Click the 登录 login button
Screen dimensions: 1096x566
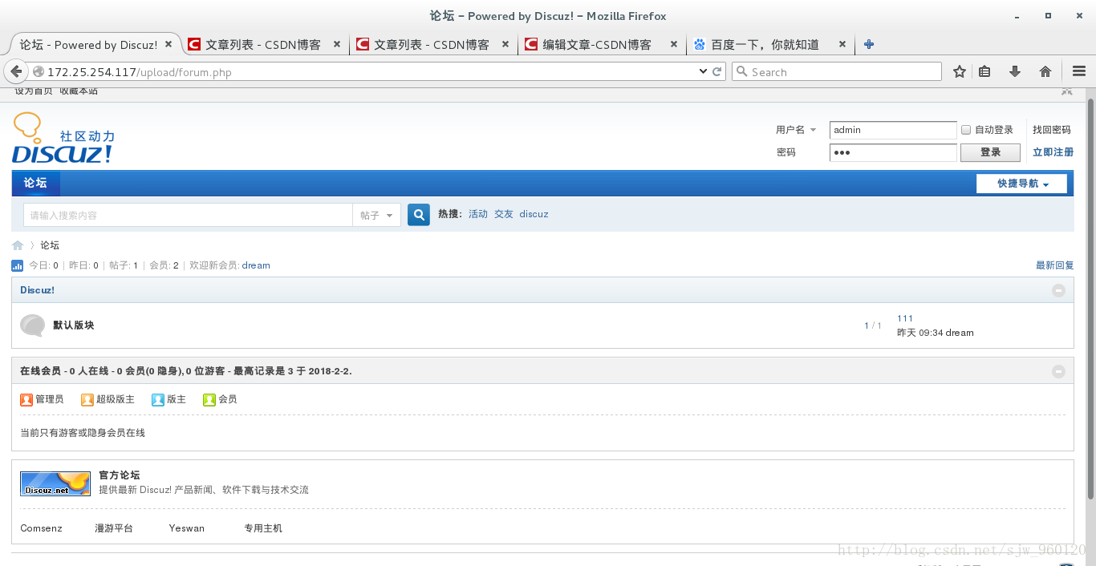tap(990, 152)
